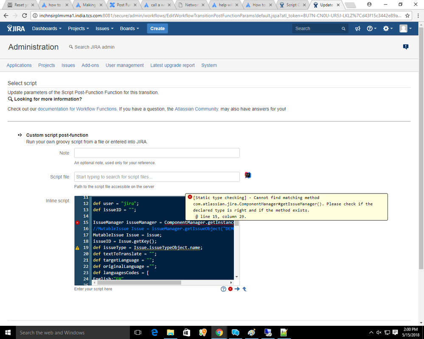Open the User management tab
Viewport: 424px width, 339px height.
pyautogui.click(x=125, y=65)
